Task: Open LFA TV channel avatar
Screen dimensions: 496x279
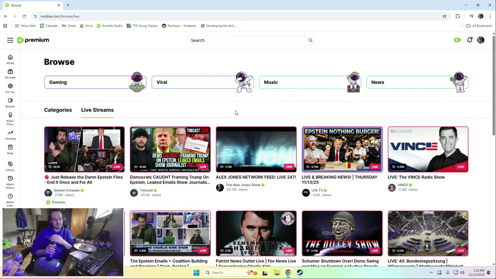Action: (306, 193)
